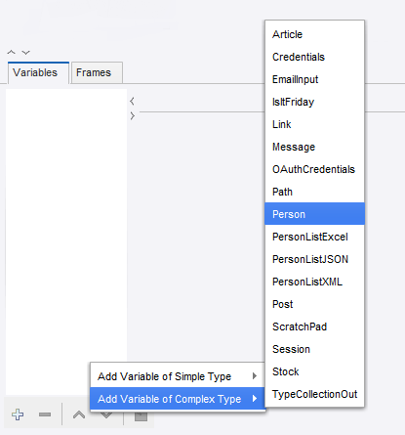Image resolution: width=405 pixels, height=435 pixels.
Task: Select IsItFriday type
Action: (x=314, y=102)
